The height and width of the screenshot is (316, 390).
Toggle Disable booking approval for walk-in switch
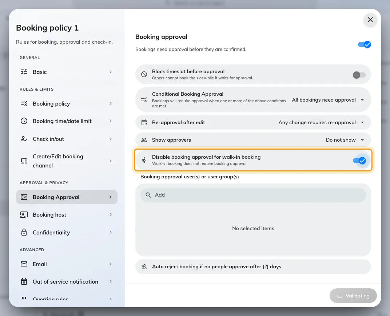point(359,161)
